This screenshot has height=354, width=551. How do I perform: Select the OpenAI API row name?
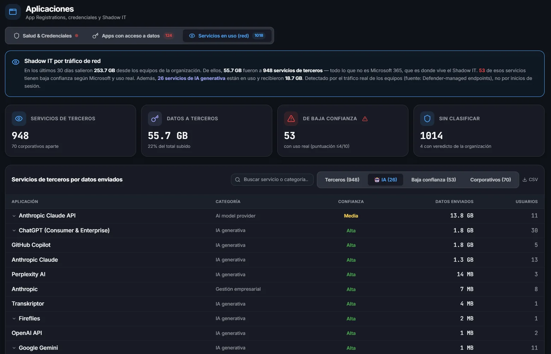(27, 333)
